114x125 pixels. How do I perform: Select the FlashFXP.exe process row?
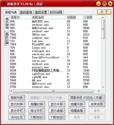click(55, 44)
